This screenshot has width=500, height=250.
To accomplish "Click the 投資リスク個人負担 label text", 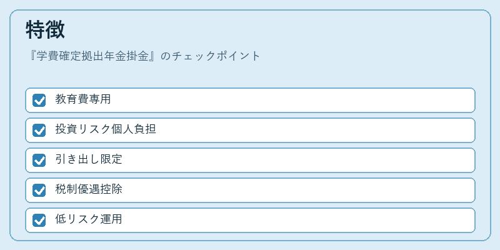I will tap(106, 129).
